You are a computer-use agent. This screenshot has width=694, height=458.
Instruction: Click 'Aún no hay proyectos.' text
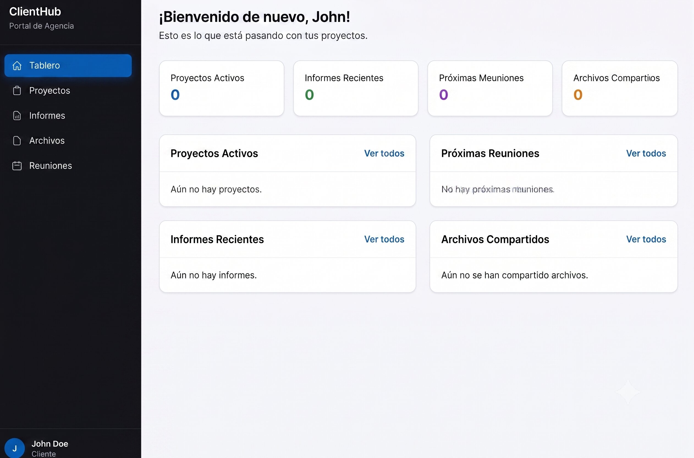[x=216, y=189]
